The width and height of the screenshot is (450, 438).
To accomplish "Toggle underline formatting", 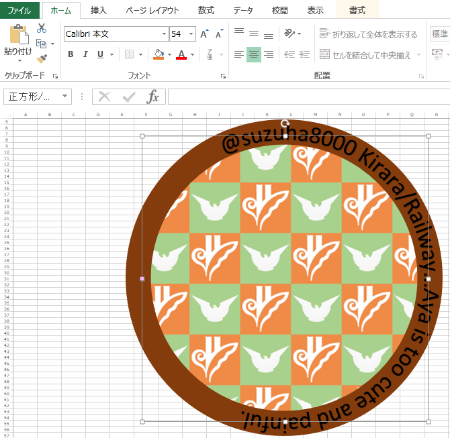I will pyautogui.click(x=100, y=54).
